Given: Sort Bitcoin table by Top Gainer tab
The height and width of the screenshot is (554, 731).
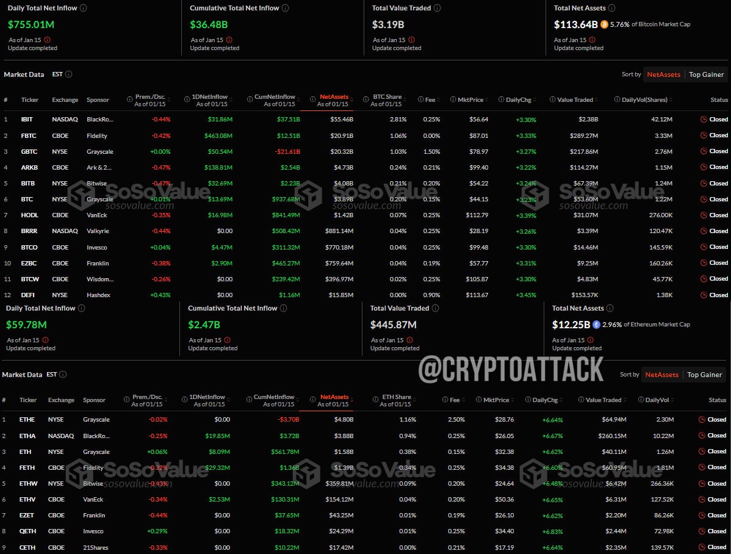Looking at the screenshot, I should coord(707,74).
